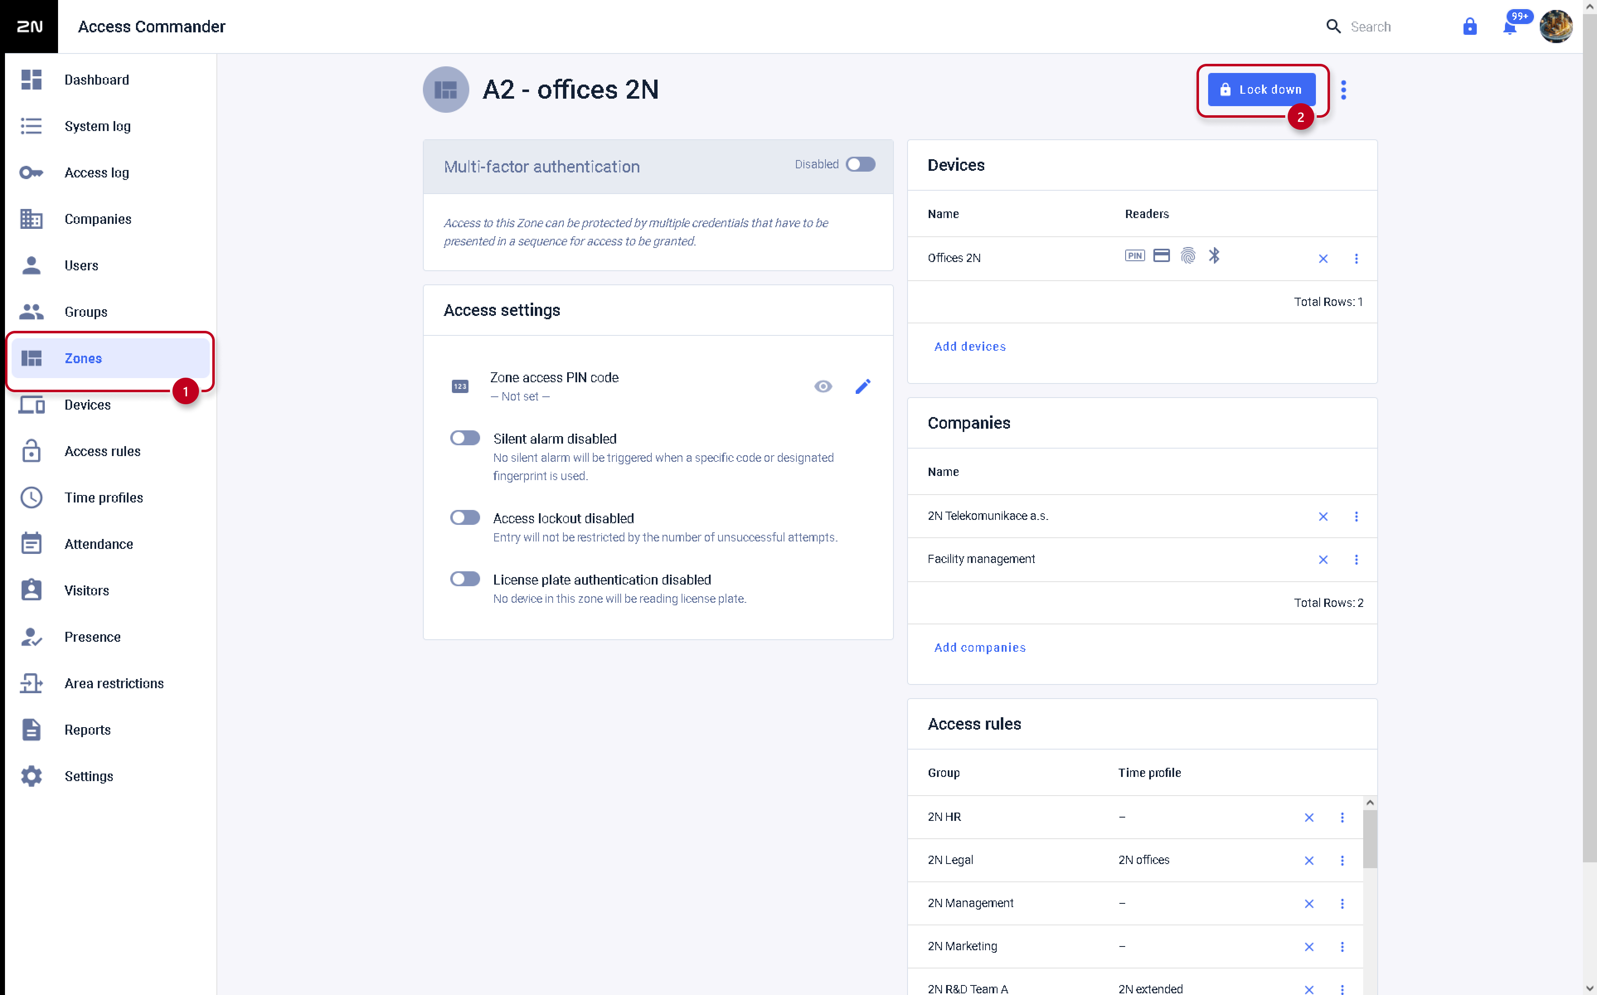This screenshot has height=995, width=1597.
Task: Open options menu for Offices 2N device
Action: pyautogui.click(x=1356, y=259)
